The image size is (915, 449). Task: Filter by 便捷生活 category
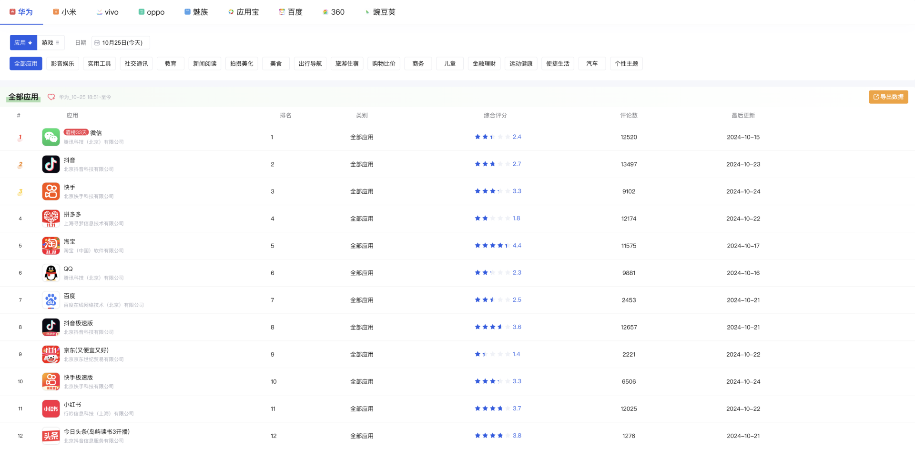point(558,64)
